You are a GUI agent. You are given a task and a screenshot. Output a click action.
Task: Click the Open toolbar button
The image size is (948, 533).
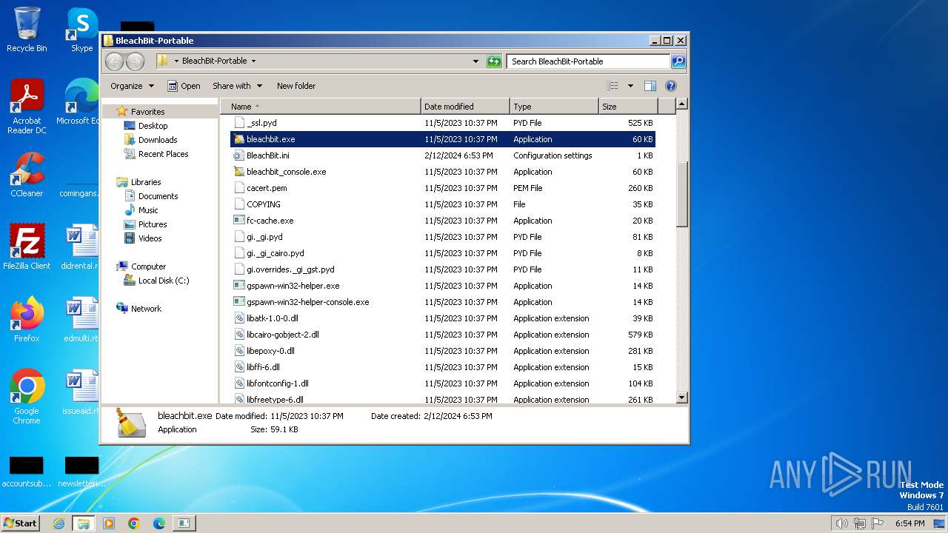184,86
